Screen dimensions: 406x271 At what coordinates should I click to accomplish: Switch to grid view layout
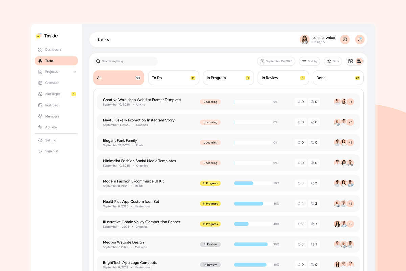point(351,61)
